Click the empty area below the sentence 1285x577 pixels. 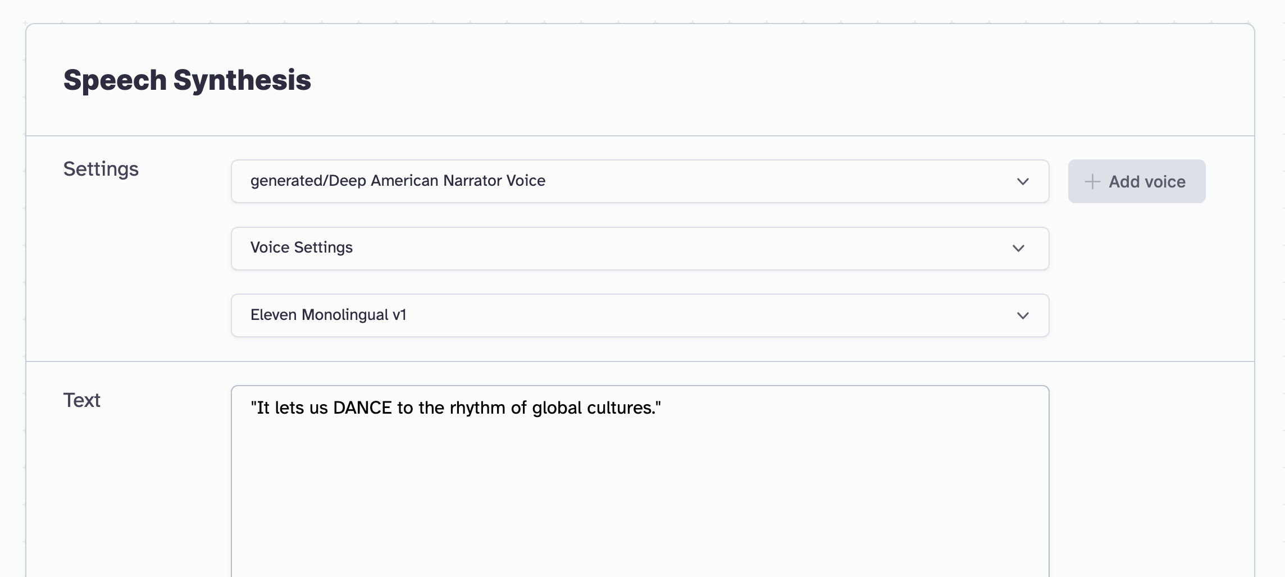(640, 500)
